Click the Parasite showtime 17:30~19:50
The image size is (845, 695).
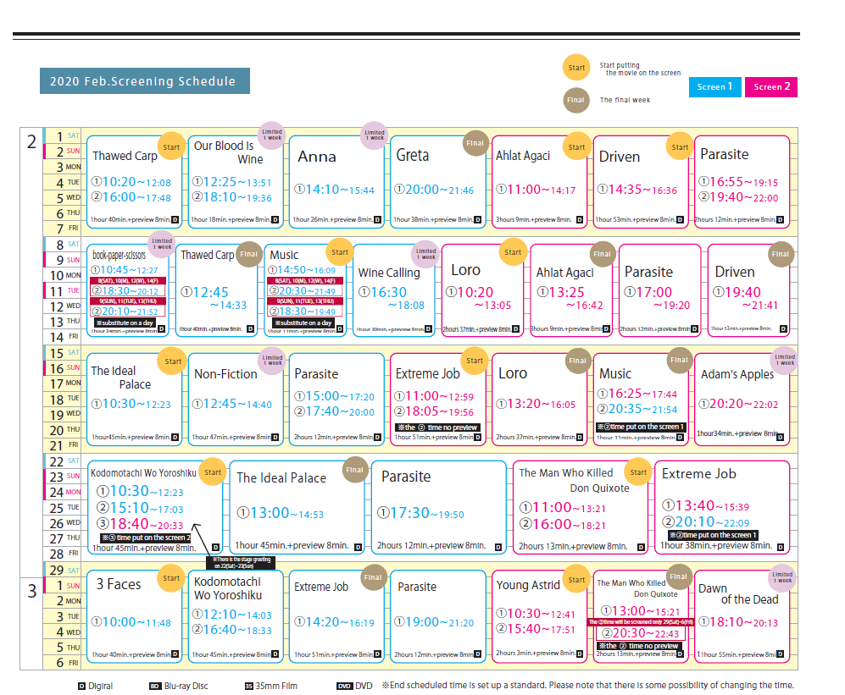pos(420,513)
